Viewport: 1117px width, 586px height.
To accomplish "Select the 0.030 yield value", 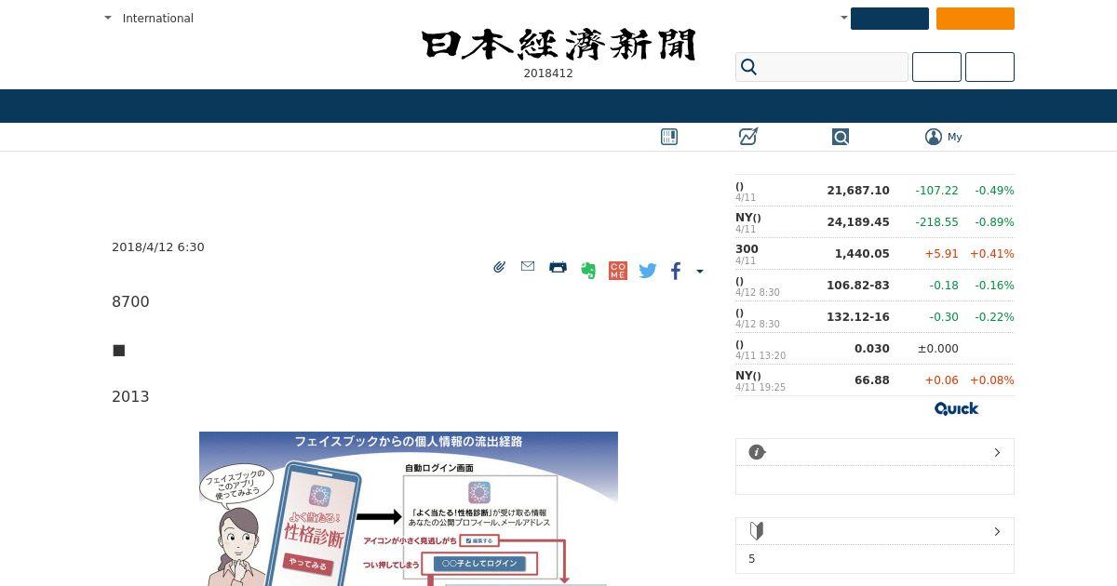I will (x=872, y=349).
